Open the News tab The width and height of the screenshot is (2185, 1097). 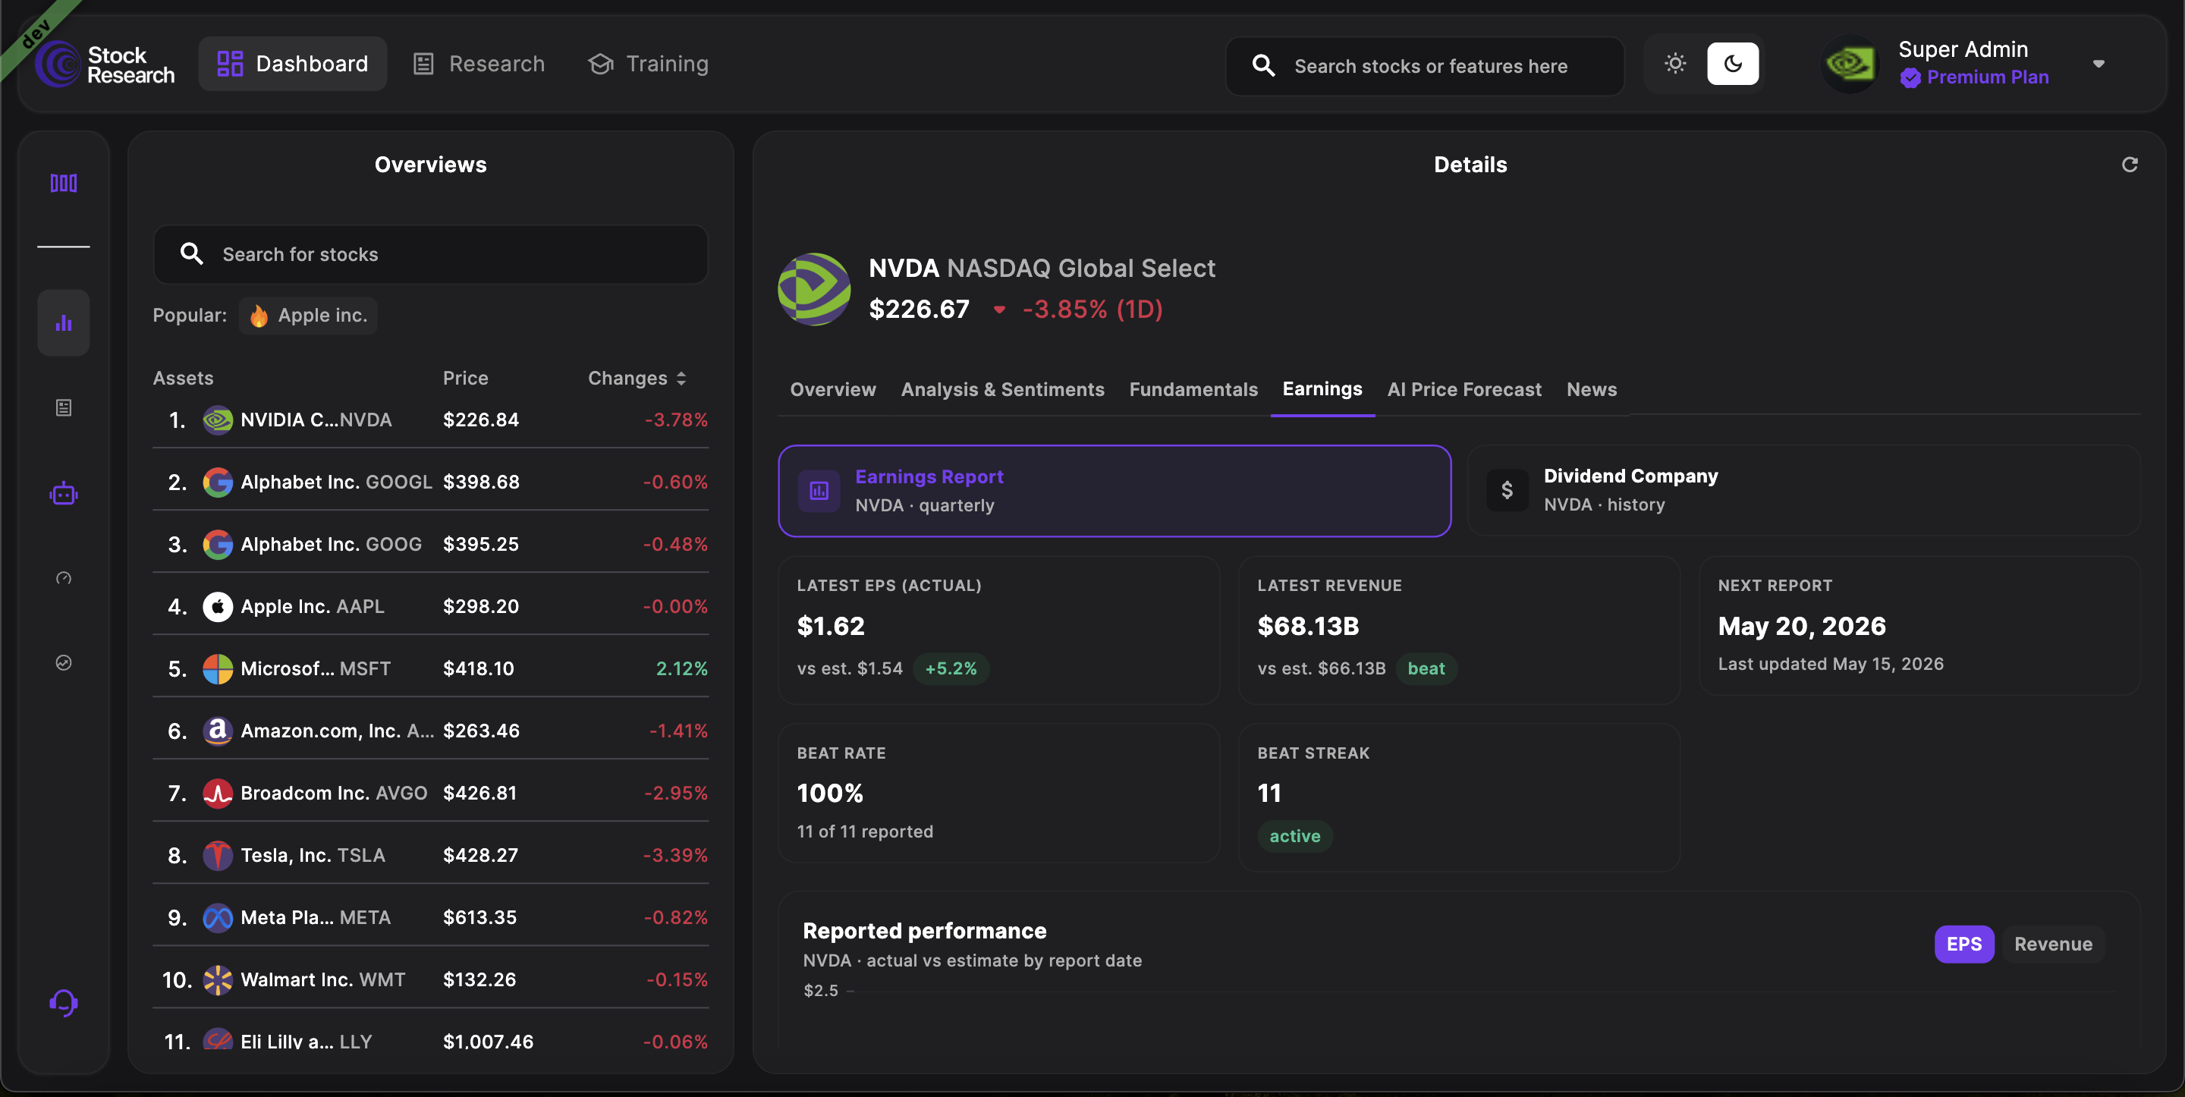click(1591, 389)
